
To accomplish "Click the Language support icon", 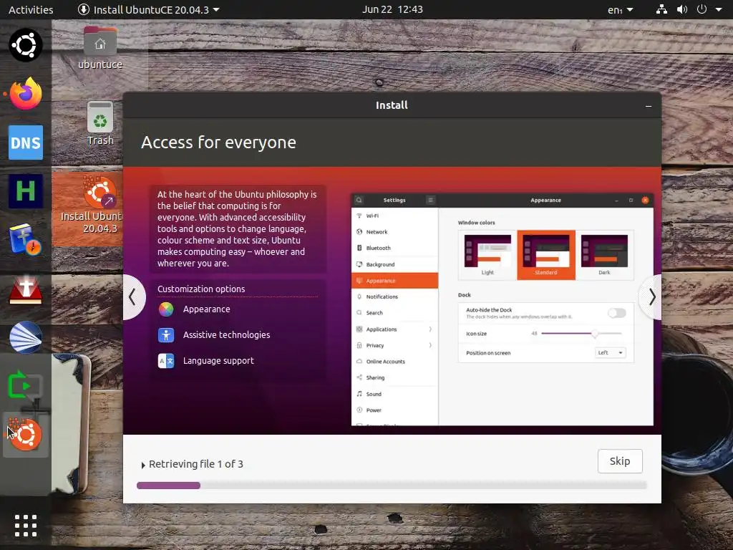I will click(166, 361).
